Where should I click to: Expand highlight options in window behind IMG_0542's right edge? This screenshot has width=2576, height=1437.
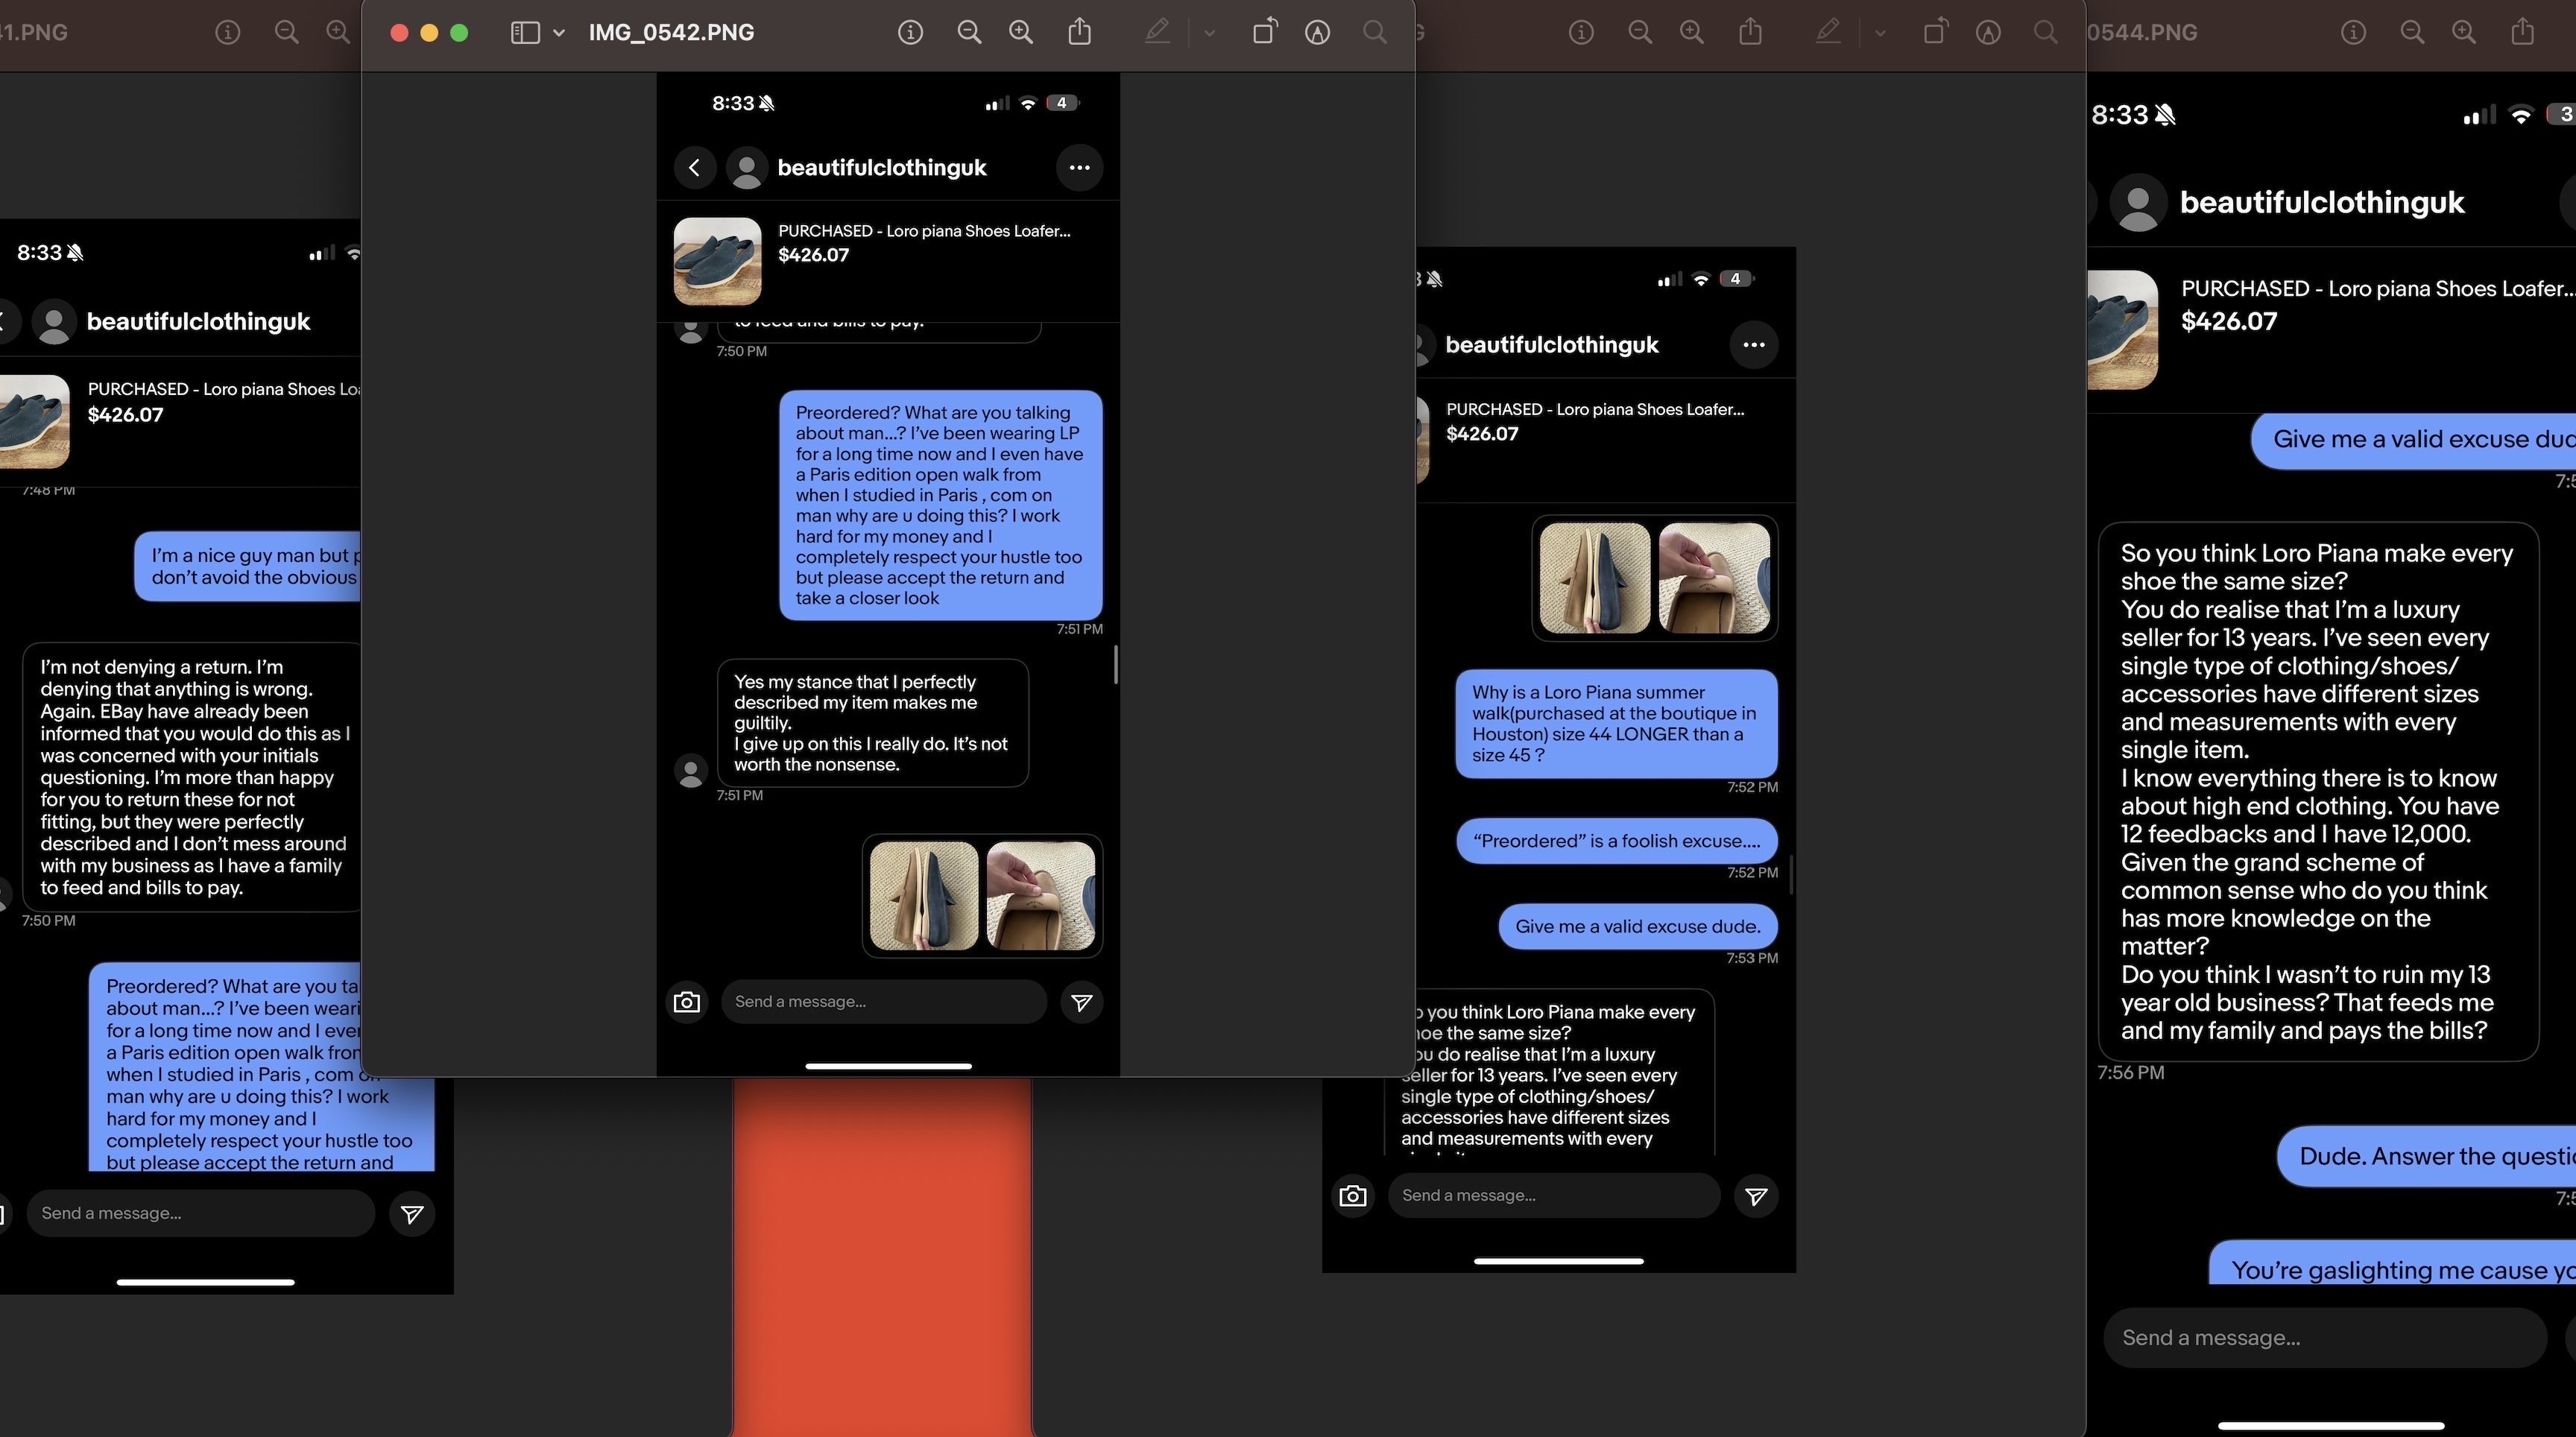tap(1880, 33)
